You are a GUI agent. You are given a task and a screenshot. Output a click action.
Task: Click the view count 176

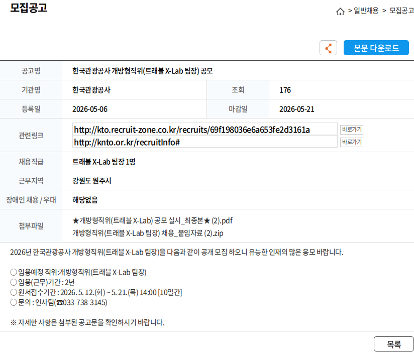tap(285, 90)
